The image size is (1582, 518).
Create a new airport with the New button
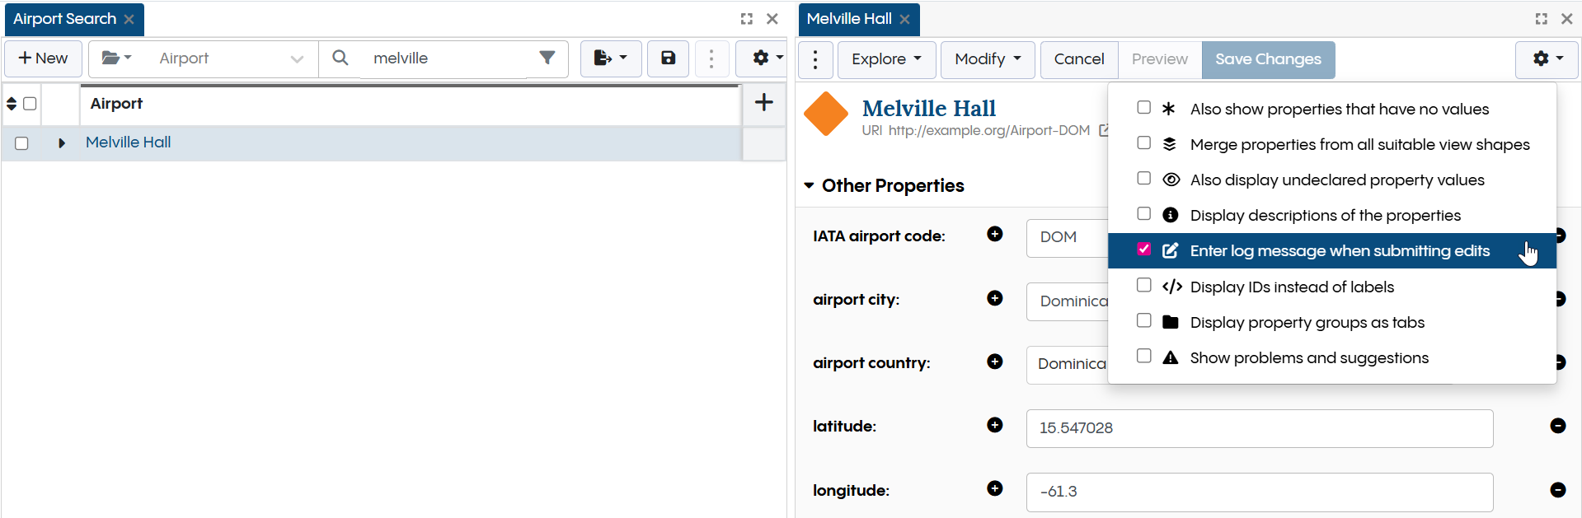pyautogui.click(x=43, y=58)
